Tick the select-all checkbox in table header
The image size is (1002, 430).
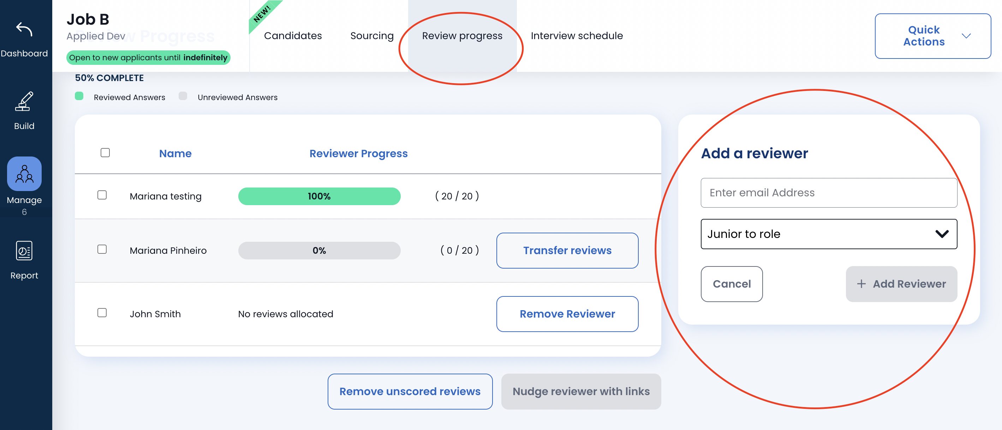click(x=105, y=153)
